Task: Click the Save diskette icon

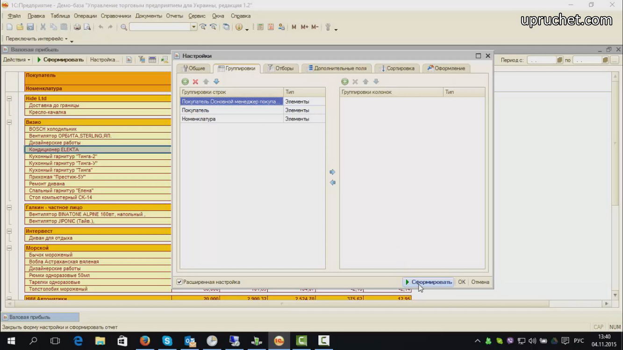Action: (x=30, y=27)
